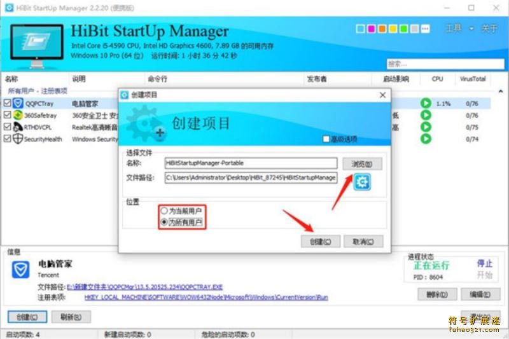The image size is (509, 339).
Task: Sort by the CPU column header
Action: click(x=437, y=79)
